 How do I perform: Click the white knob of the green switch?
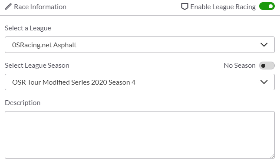[x=271, y=7]
